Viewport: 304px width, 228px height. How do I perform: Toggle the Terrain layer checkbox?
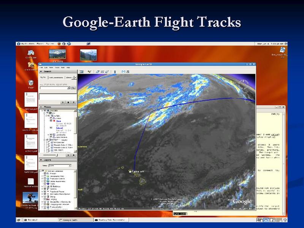pos(45,174)
